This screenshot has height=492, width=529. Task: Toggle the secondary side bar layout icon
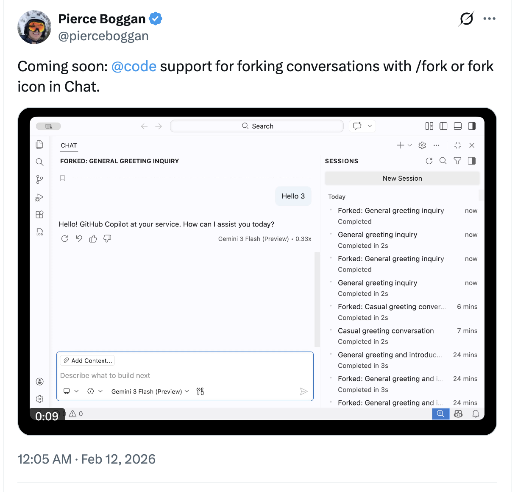(472, 126)
